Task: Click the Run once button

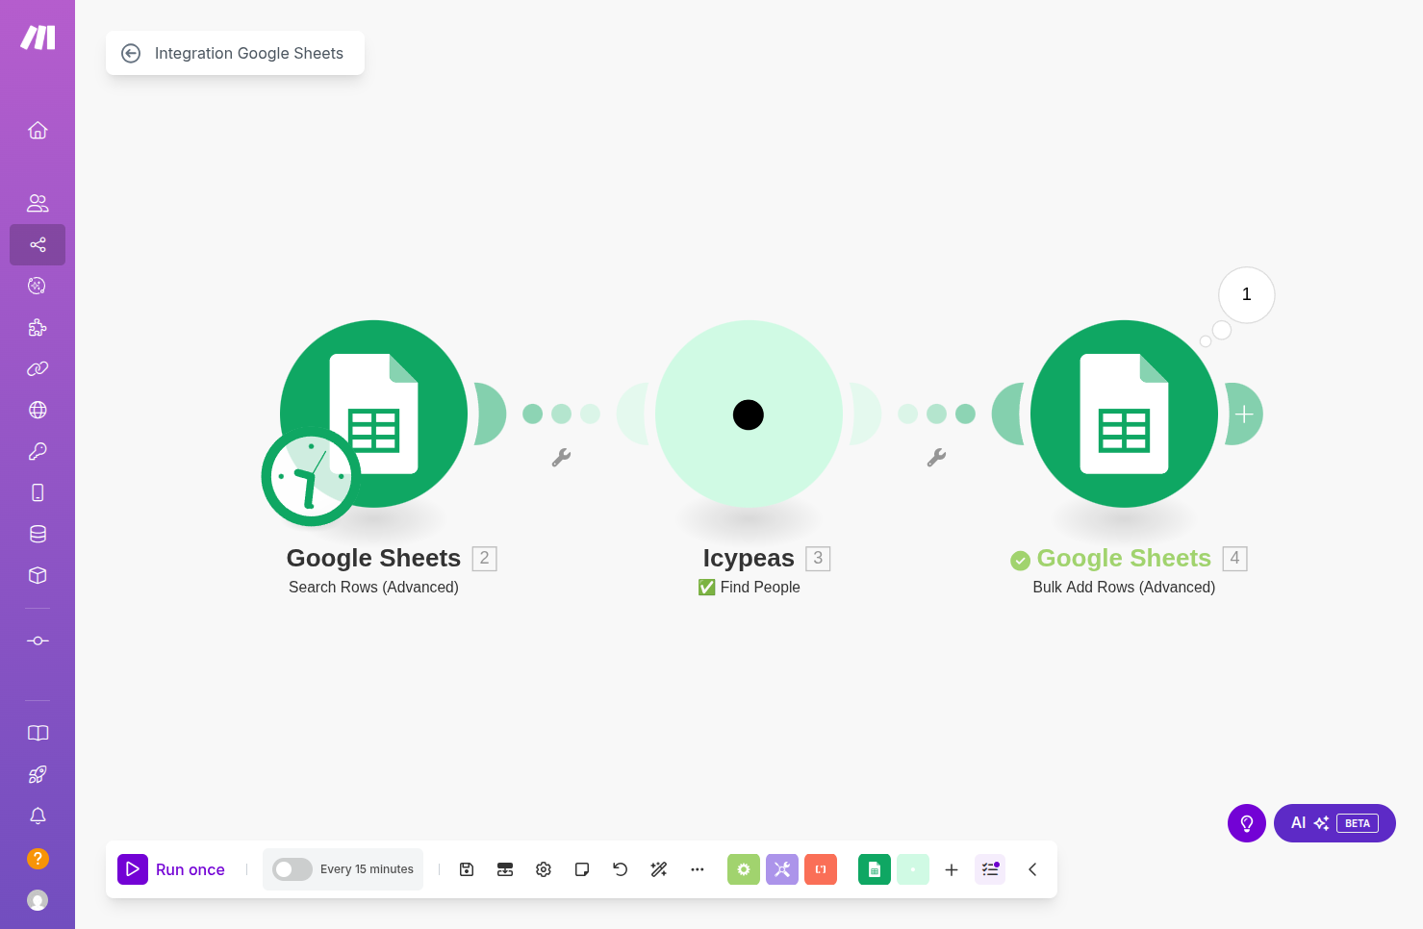Action: [x=171, y=869]
